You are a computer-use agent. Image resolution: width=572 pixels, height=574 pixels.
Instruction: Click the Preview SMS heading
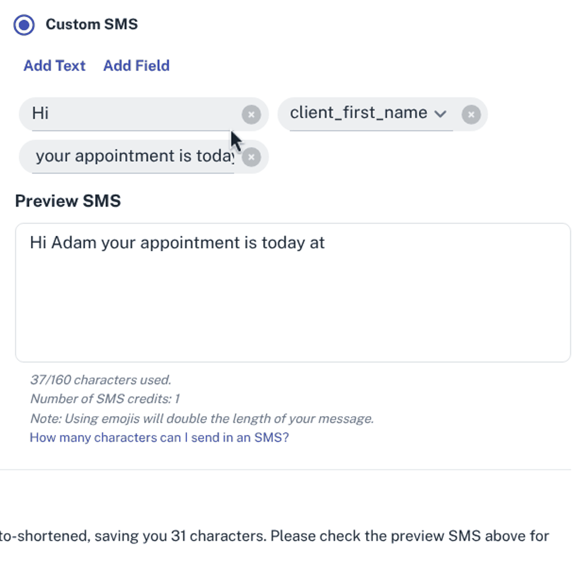pyautogui.click(x=68, y=201)
